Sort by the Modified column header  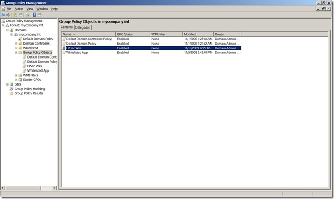(198, 34)
